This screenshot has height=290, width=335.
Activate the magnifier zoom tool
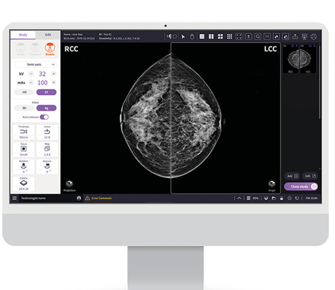coord(258,36)
